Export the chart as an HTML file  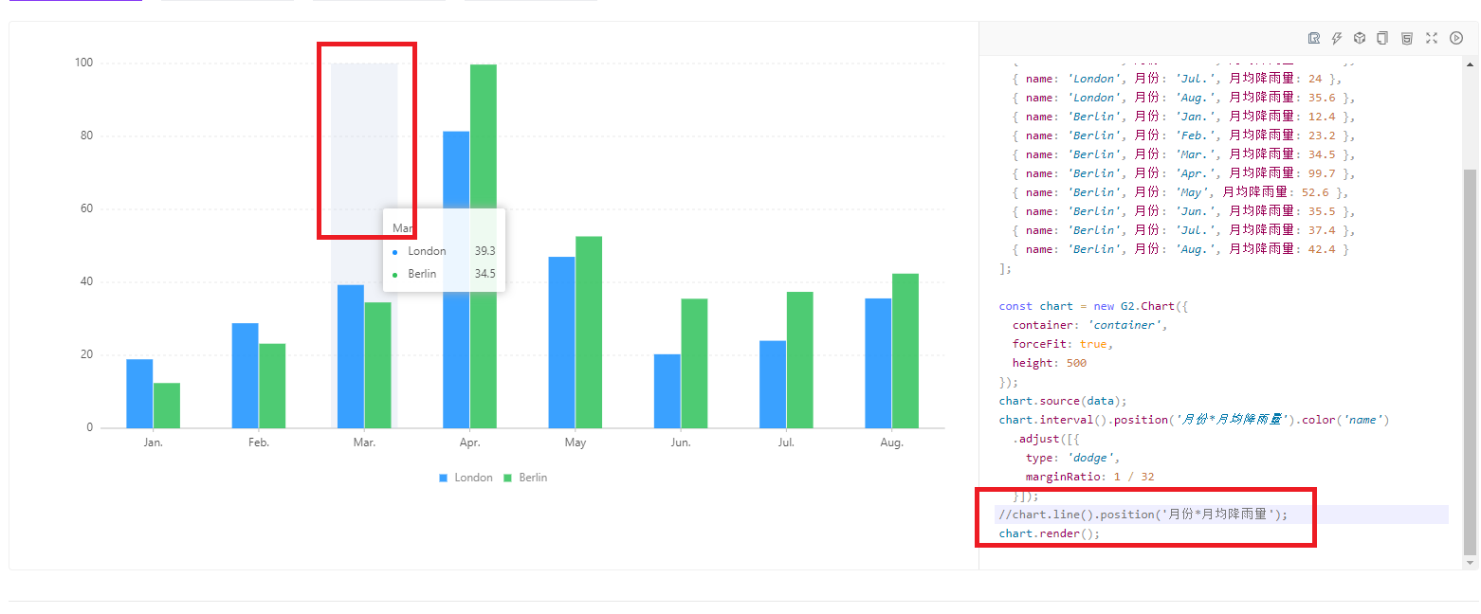tap(1406, 38)
